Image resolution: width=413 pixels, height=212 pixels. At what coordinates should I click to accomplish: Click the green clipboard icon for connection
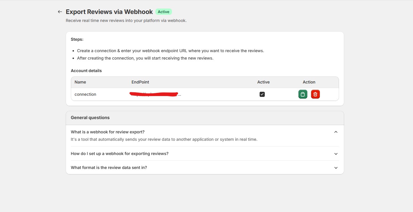pyautogui.click(x=303, y=94)
